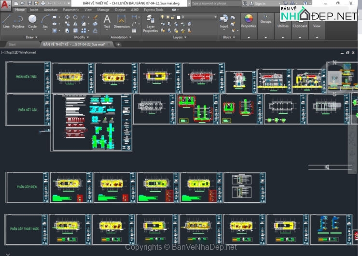Click the Text annotation tool
The width and height of the screenshot is (362, 256).
coord(107,20)
